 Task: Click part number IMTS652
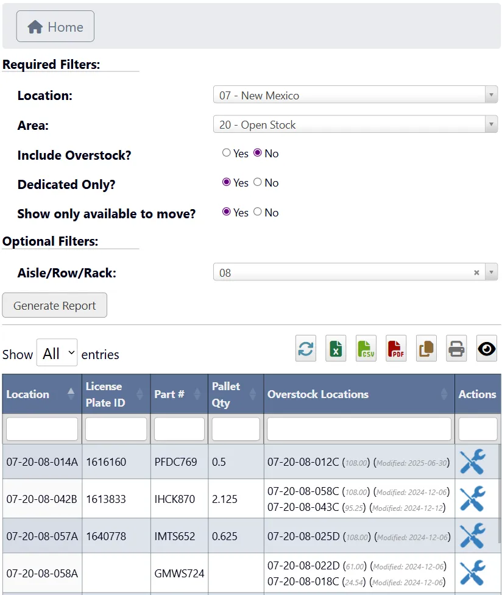click(x=174, y=536)
